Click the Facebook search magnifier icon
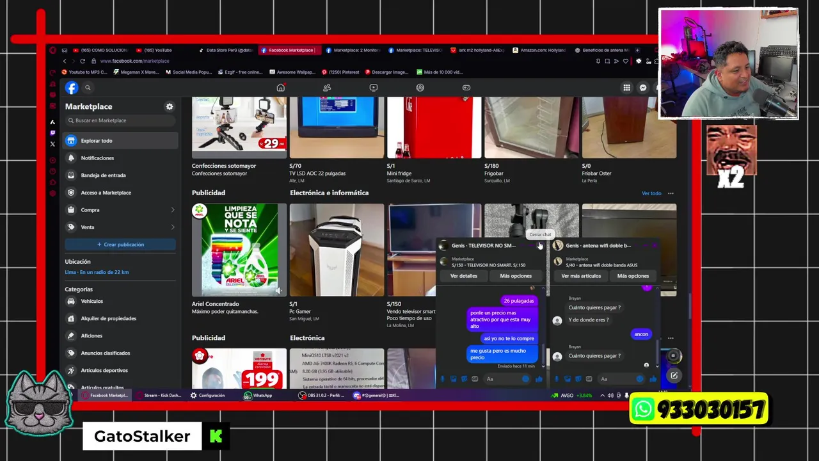Image resolution: width=819 pixels, height=461 pixels. 88,88
